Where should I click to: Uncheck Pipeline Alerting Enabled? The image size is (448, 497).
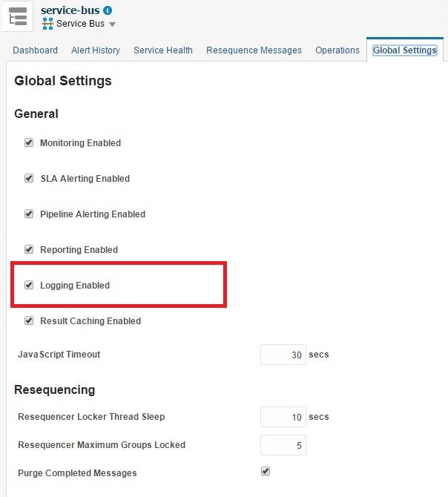[29, 214]
